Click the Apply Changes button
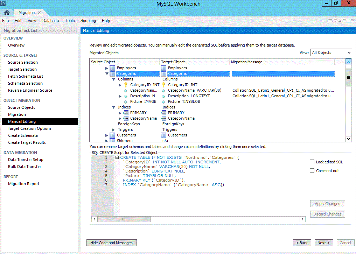Screen dimensions: 356x254 pos(327,203)
